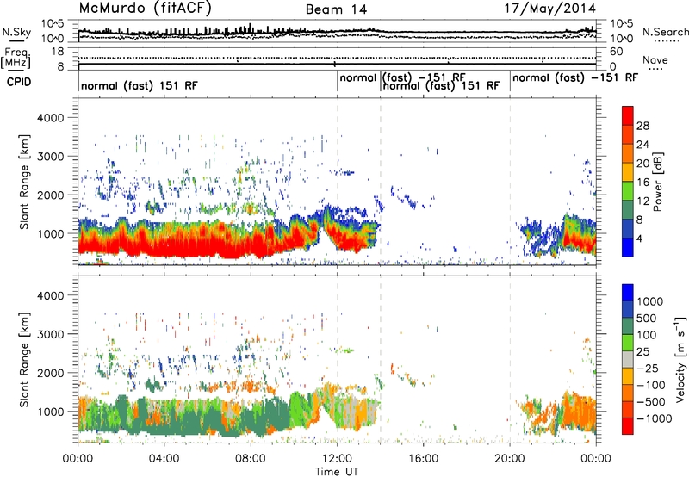Click the 12 dB label on the power colorbar

642,201
